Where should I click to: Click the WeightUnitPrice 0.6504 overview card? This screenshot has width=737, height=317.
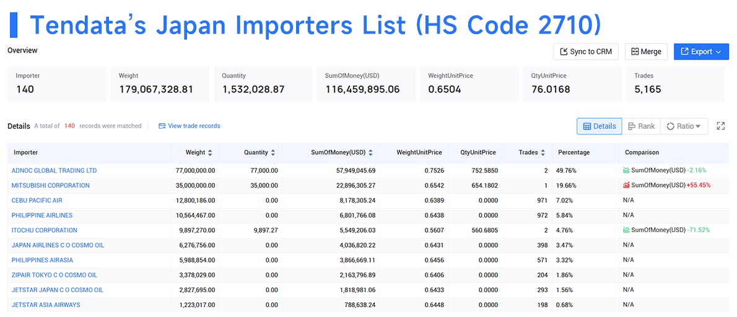tap(469, 84)
